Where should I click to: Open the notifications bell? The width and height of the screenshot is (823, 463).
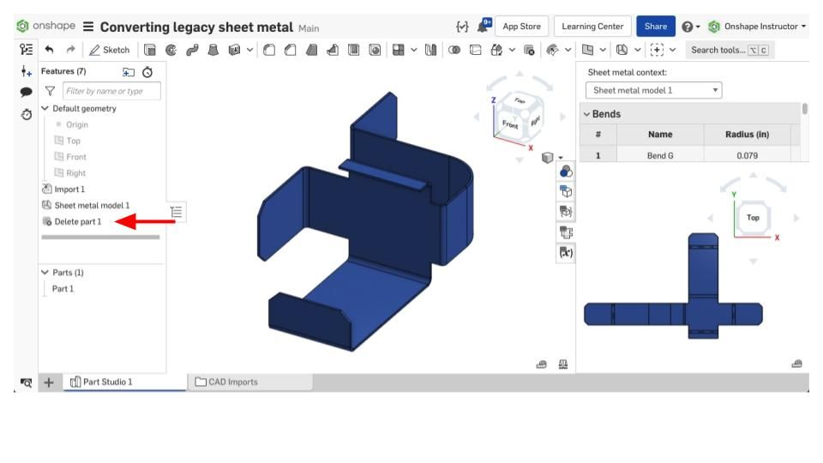coord(484,26)
